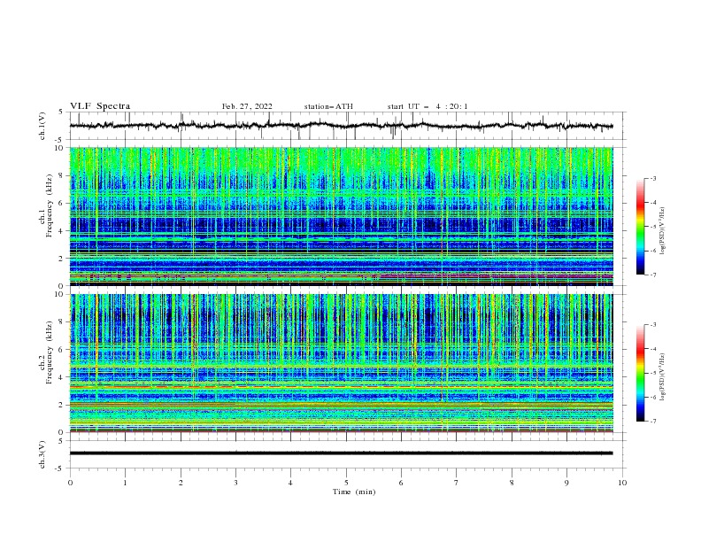Click the date 'Feb. 27, 2022'
The height and width of the screenshot is (542, 701).
coord(247,106)
